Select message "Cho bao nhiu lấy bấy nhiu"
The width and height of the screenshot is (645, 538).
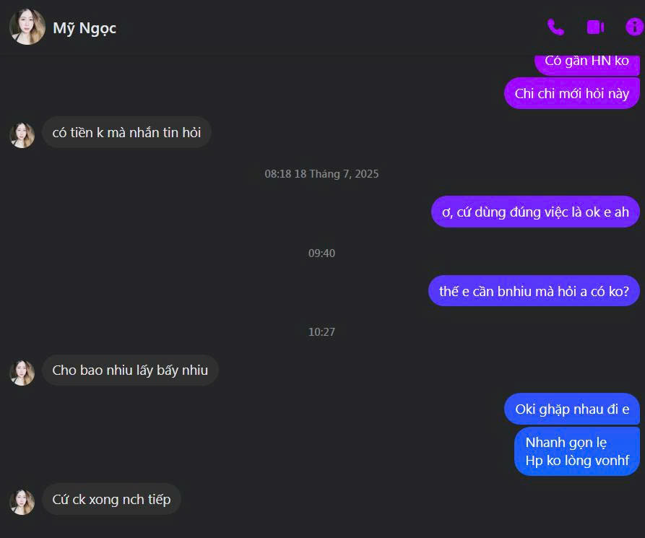130,370
